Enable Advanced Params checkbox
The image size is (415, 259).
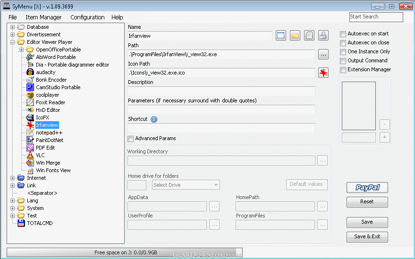(x=130, y=139)
